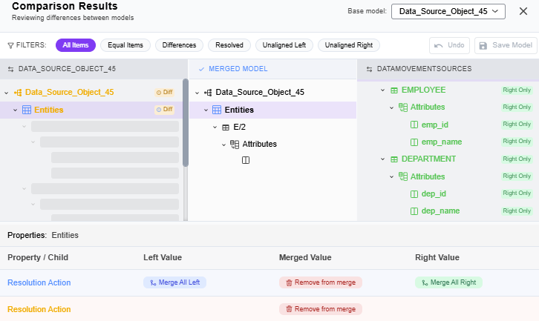The width and height of the screenshot is (539, 321).
Task: Click the Right Only badge beside EMPLOYEE
Action: [x=517, y=90]
